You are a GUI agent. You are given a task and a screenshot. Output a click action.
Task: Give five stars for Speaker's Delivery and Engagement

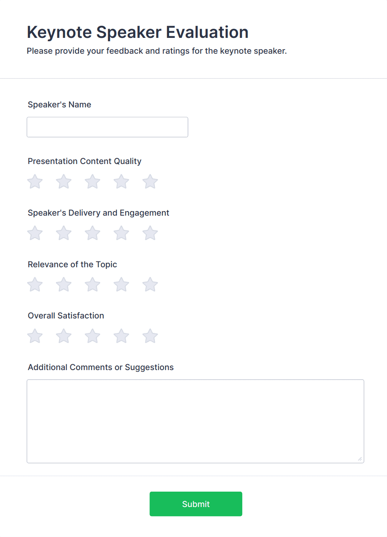point(150,233)
